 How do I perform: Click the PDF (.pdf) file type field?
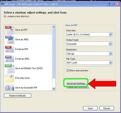click(x=89, y=63)
